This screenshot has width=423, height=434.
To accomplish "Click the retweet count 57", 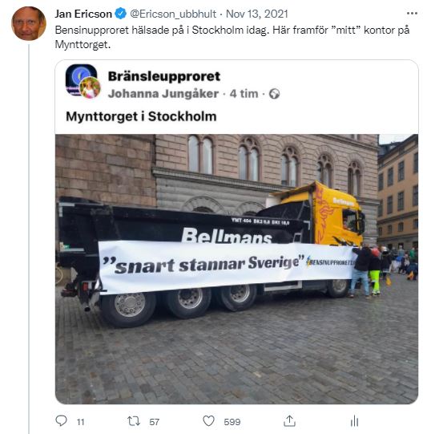I will [155, 422].
